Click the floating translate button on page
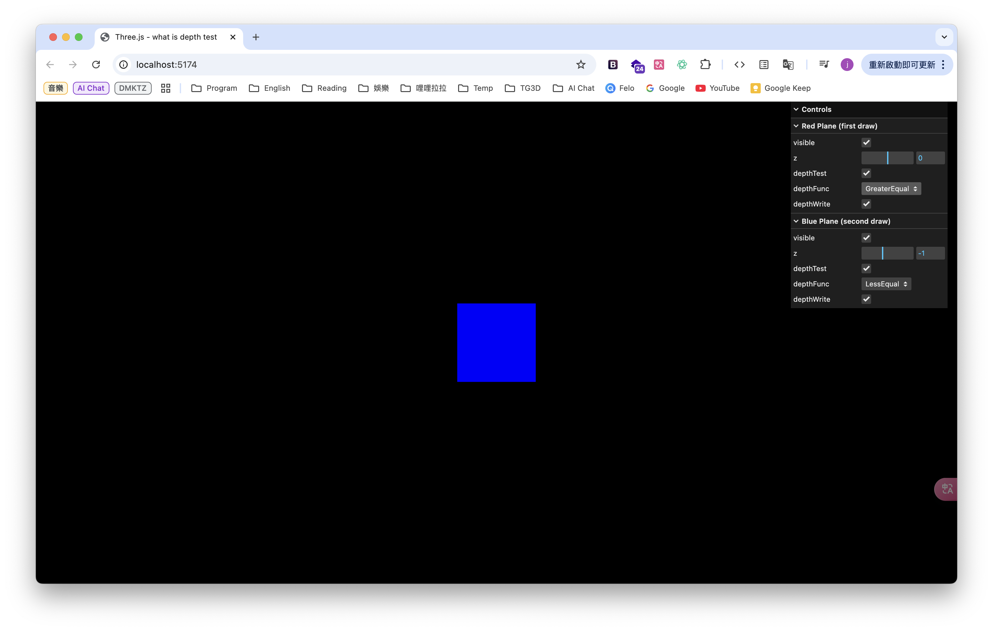Image resolution: width=993 pixels, height=631 pixels. [x=946, y=489]
